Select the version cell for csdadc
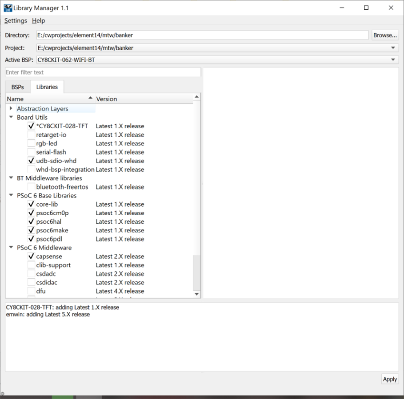Image resolution: width=404 pixels, height=399 pixels. click(120, 274)
